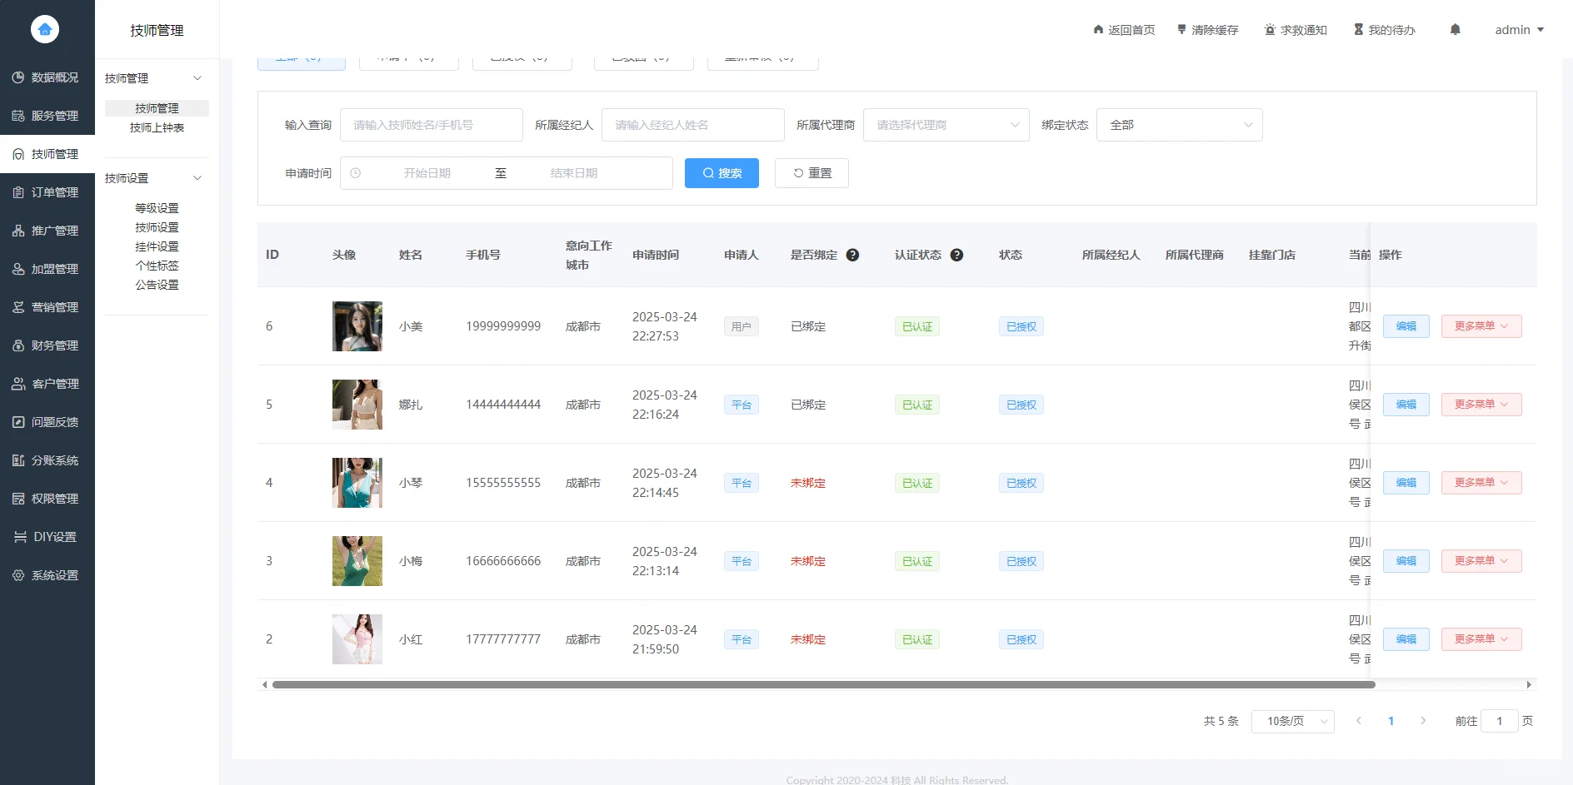Viewport: 1573px width, 785px height.
Task: Click the technician name search input field
Action: pyautogui.click(x=432, y=124)
